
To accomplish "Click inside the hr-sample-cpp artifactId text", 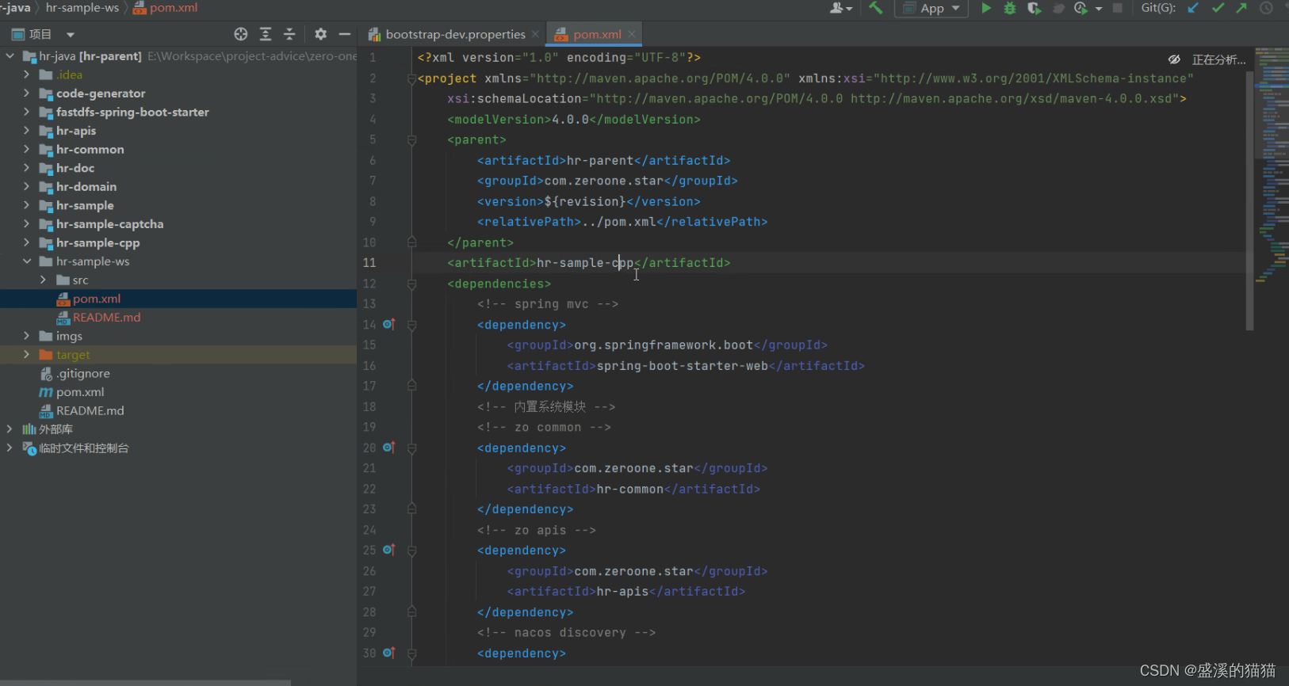I will coord(585,263).
